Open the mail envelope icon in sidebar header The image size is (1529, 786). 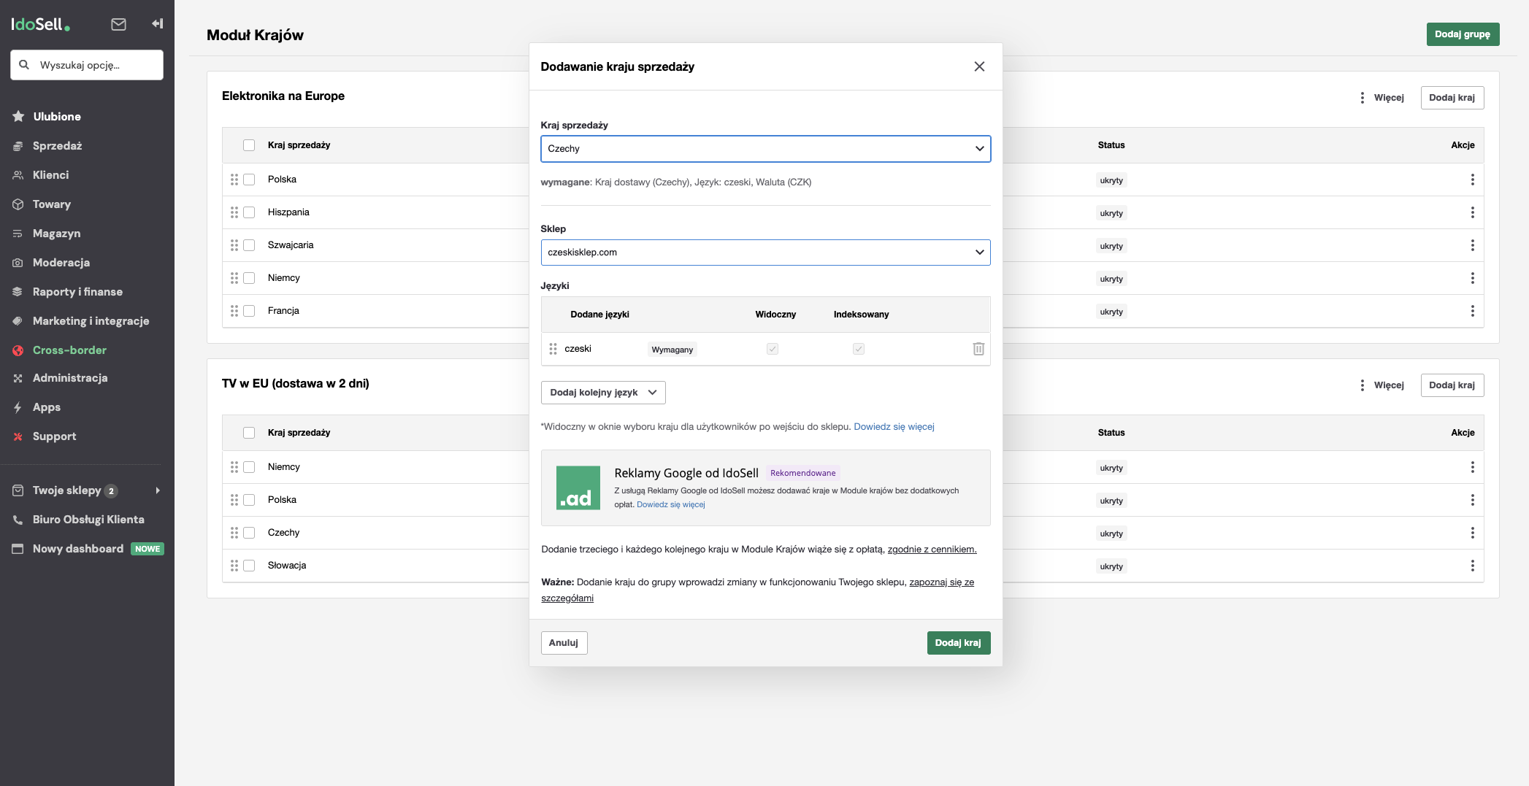coord(118,24)
